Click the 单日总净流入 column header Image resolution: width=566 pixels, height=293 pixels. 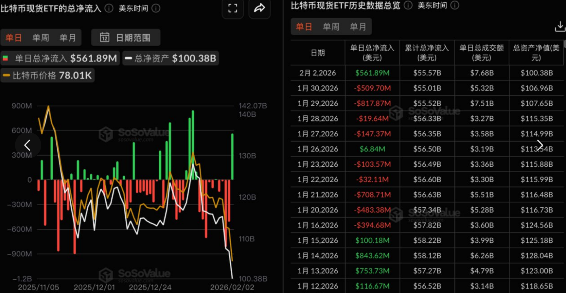point(372,53)
